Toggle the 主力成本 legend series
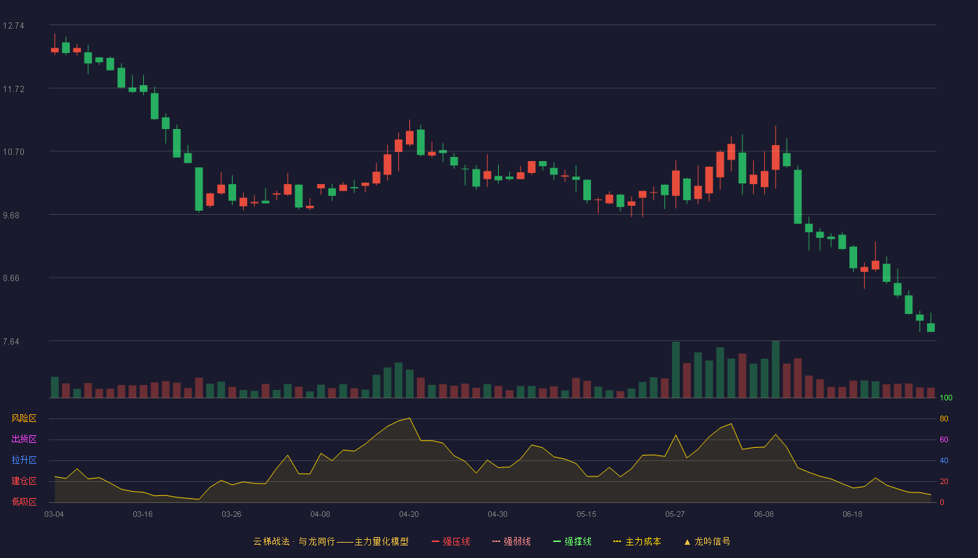The width and height of the screenshot is (978, 558). [x=637, y=541]
